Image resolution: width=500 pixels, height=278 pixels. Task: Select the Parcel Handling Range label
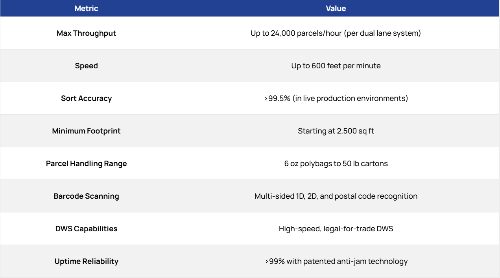tap(86, 164)
